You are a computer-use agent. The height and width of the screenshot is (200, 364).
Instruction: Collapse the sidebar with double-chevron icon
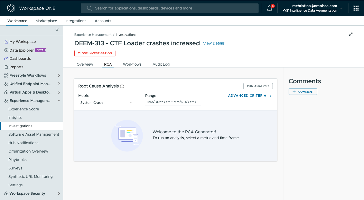coord(57,30)
